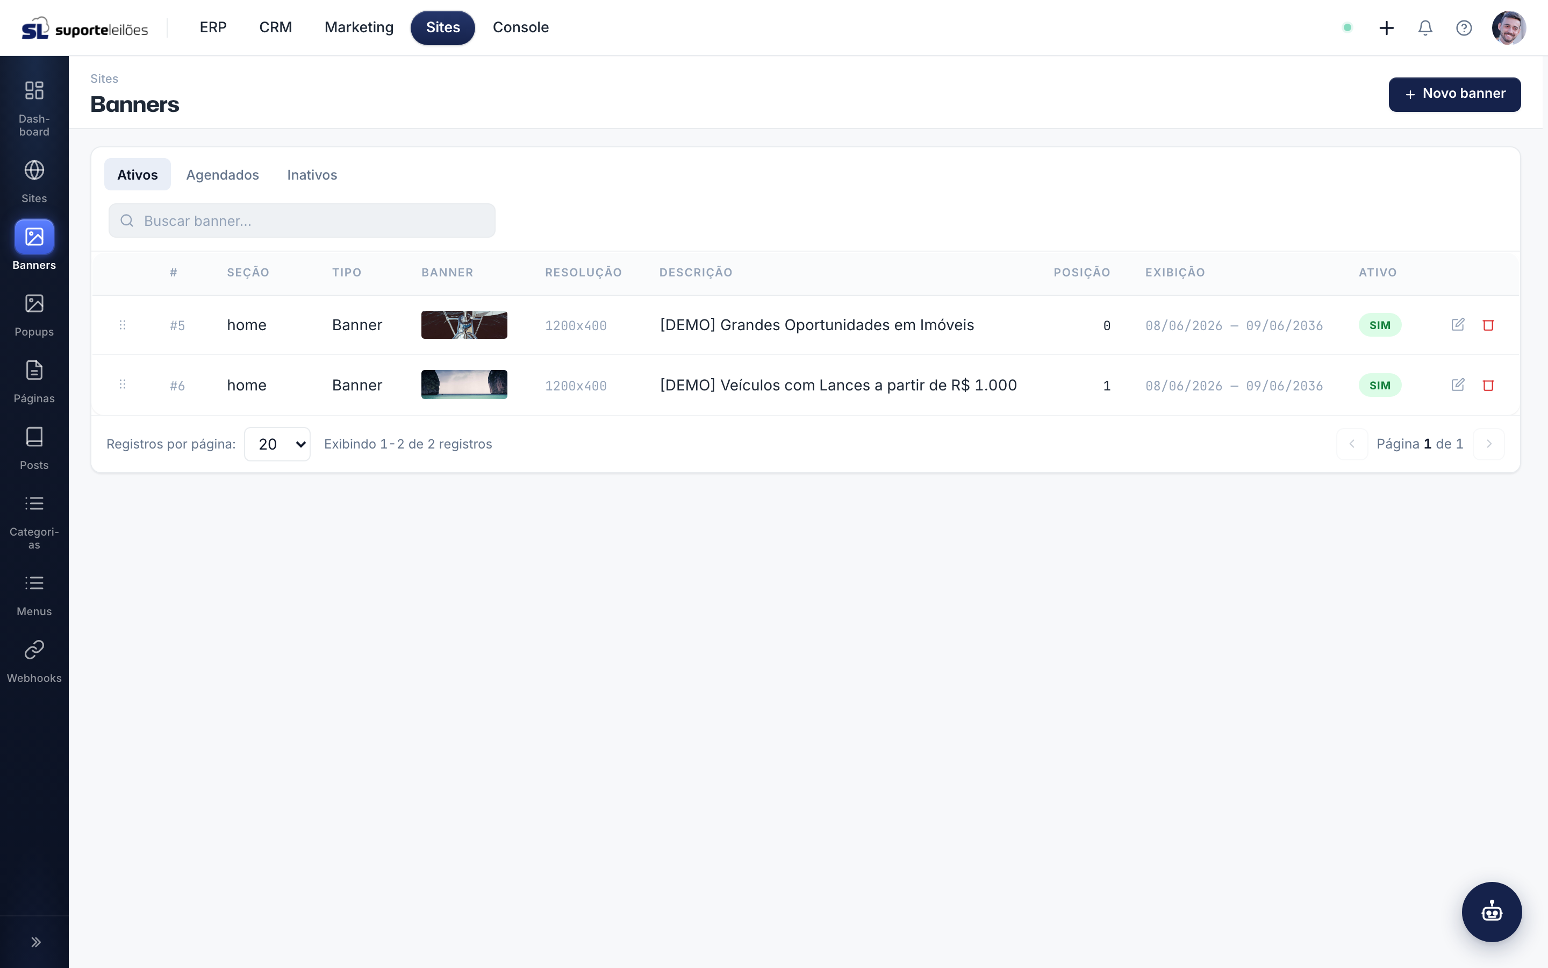The width and height of the screenshot is (1548, 968).
Task: Open the CRM top menu
Action: click(275, 27)
